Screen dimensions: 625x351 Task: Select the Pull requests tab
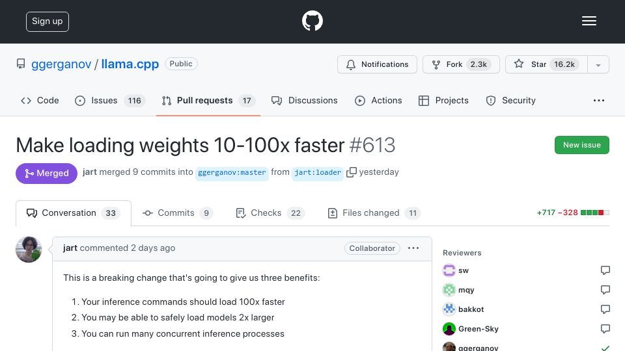click(x=208, y=100)
